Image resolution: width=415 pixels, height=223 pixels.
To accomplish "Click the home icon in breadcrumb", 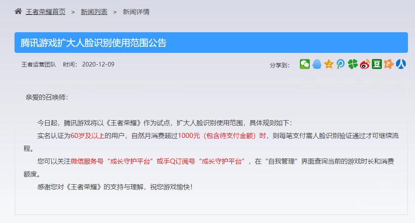I will click(18, 11).
